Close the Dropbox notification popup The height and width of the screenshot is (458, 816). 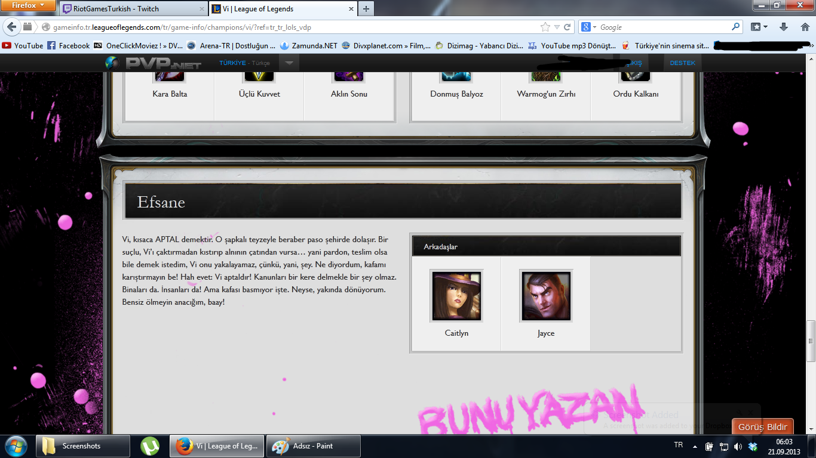tap(751, 412)
